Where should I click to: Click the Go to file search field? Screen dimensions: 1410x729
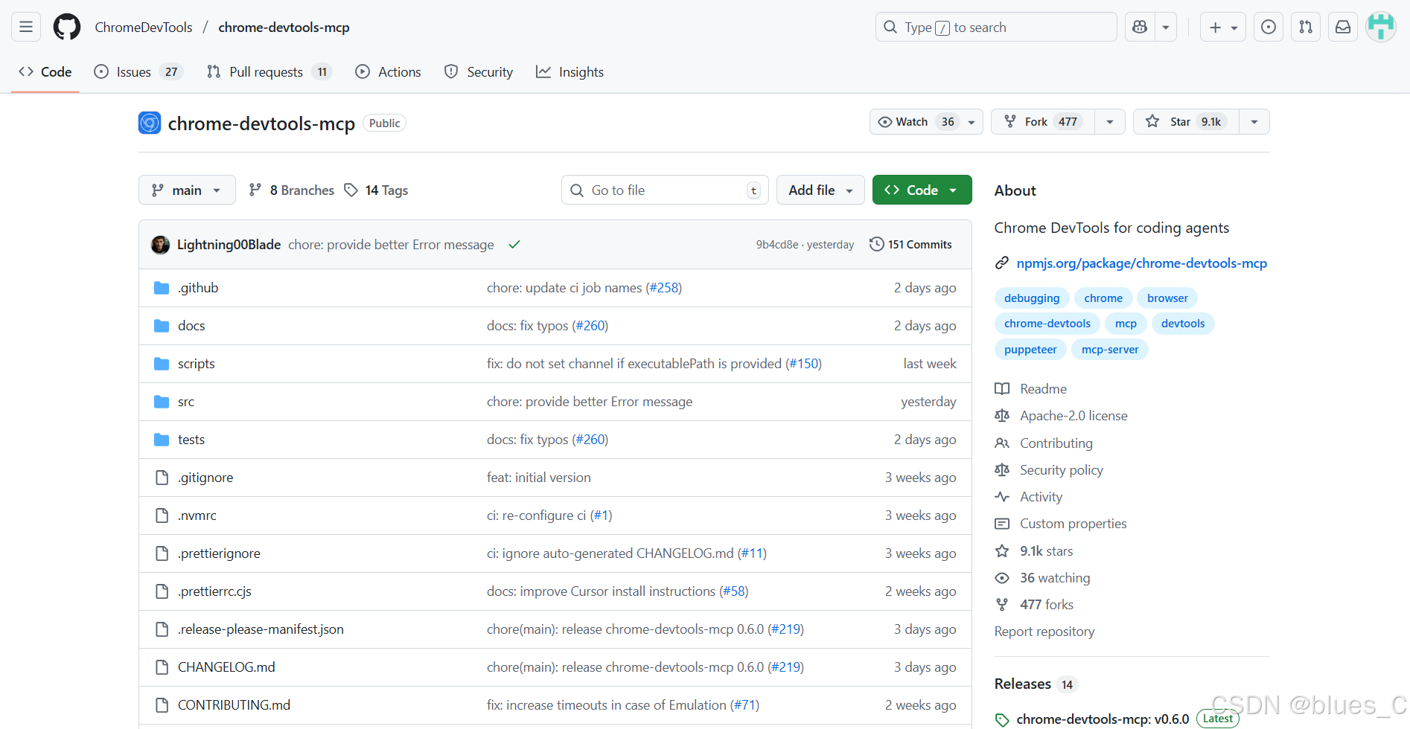[x=663, y=190]
